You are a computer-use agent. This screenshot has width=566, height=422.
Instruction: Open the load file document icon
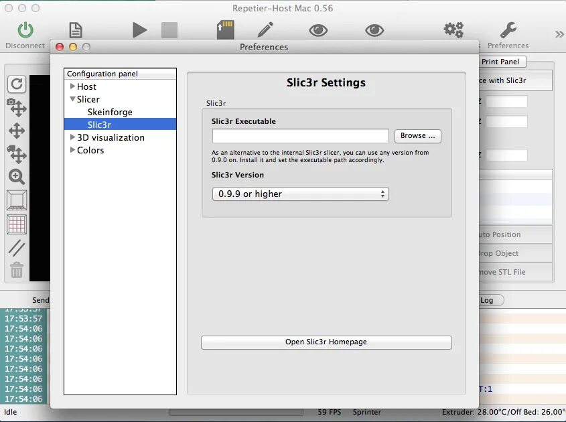[x=76, y=30]
